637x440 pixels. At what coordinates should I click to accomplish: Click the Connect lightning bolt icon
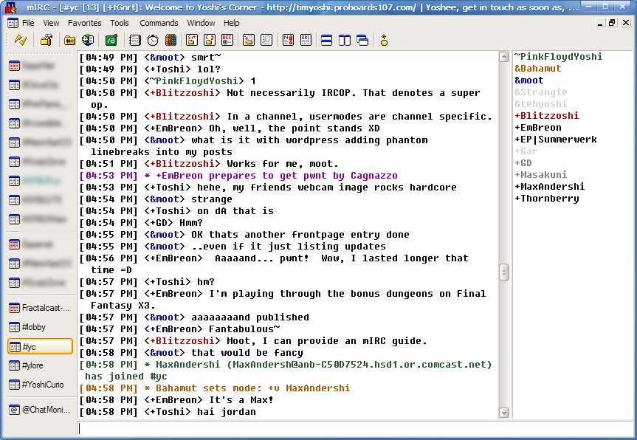click(21, 40)
